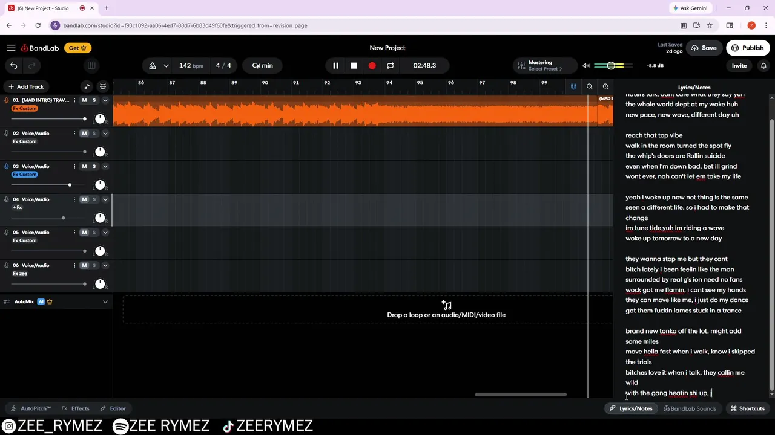Toggle the metronome icon
The width and height of the screenshot is (775, 435).
pos(153,65)
